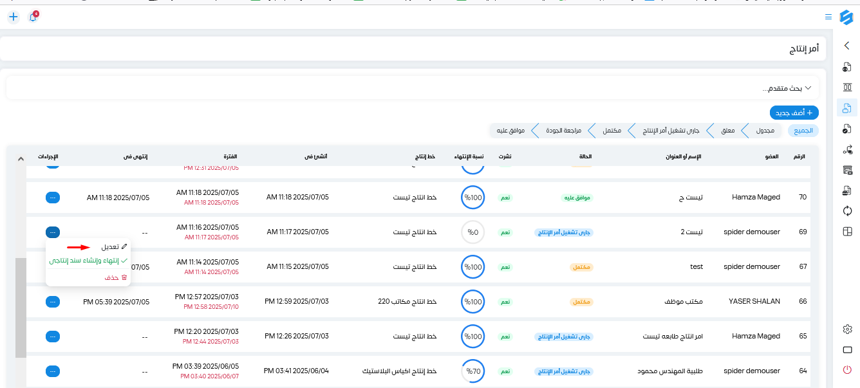Viewport: 860px width, 388px height.
Task: Click the امر انتاج طابعه تيست title
Action: click(x=673, y=336)
